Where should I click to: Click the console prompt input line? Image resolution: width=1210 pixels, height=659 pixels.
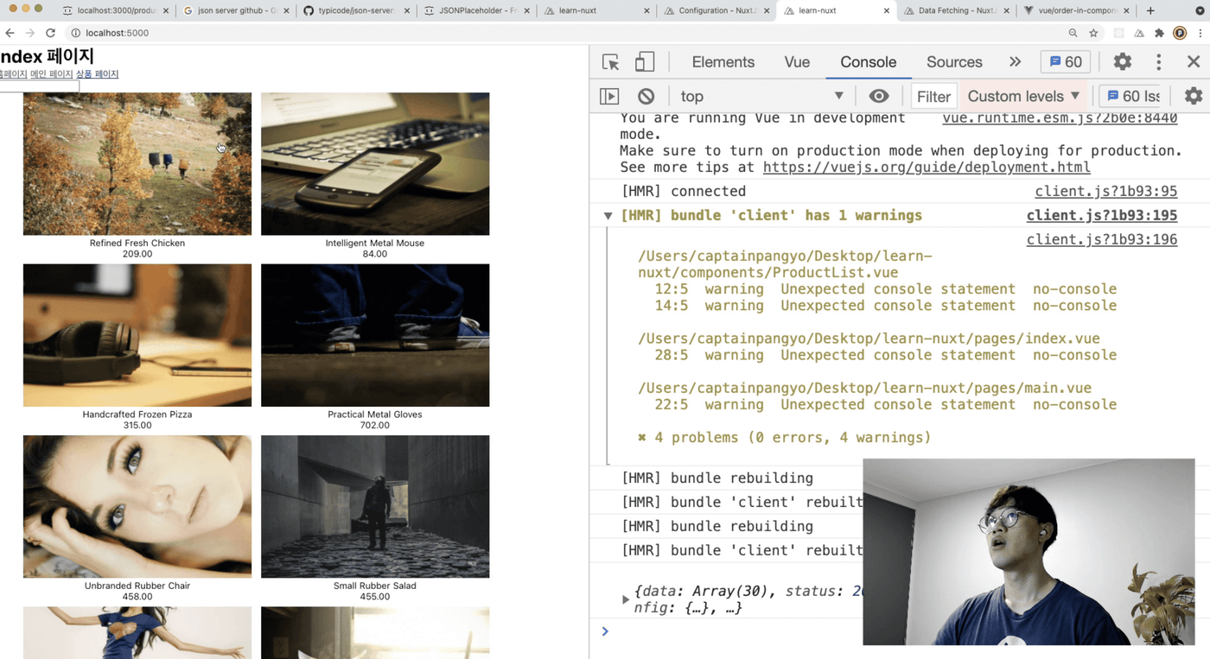[x=899, y=631]
